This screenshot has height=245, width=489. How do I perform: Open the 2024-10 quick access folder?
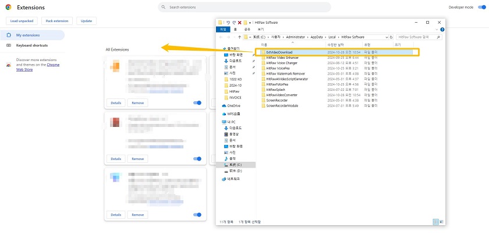233,86
